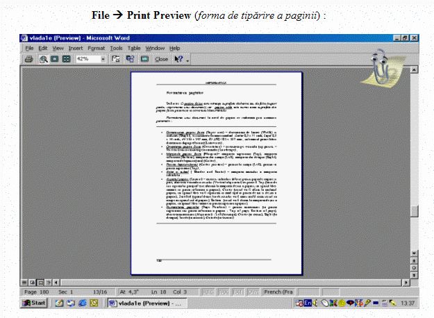434x318 pixels.
Task: Click horizontal scrollbar right arrow
Action: click(406, 283)
